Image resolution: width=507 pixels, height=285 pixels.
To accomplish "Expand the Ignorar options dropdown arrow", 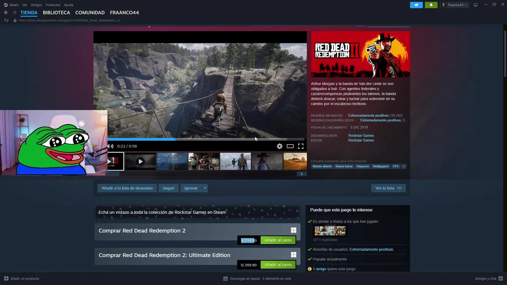I will (x=205, y=188).
